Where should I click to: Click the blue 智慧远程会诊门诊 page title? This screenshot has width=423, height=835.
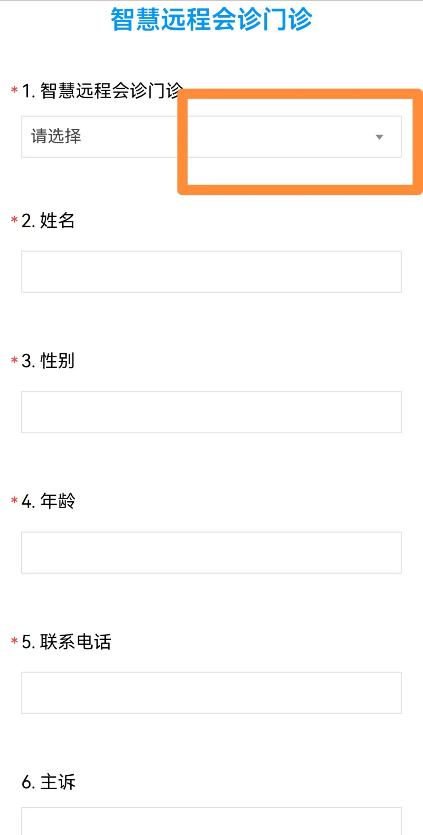[x=211, y=19]
